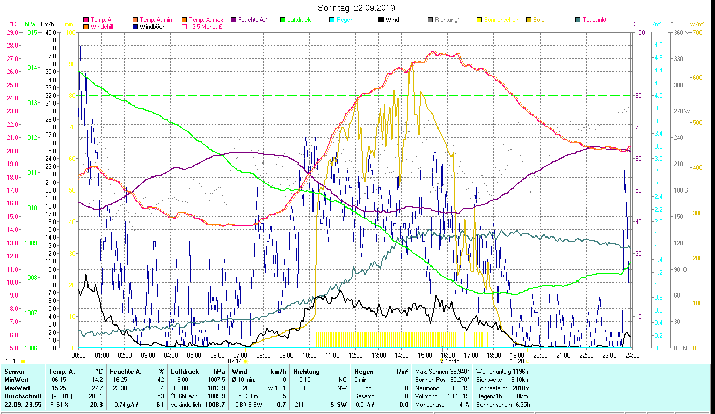Click the black Wind* legend swatch
The width and height of the screenshot is (715, 414).
(381, 20)
